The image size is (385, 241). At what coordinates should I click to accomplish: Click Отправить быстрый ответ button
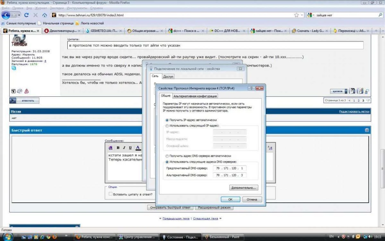(x=170, y=208)
